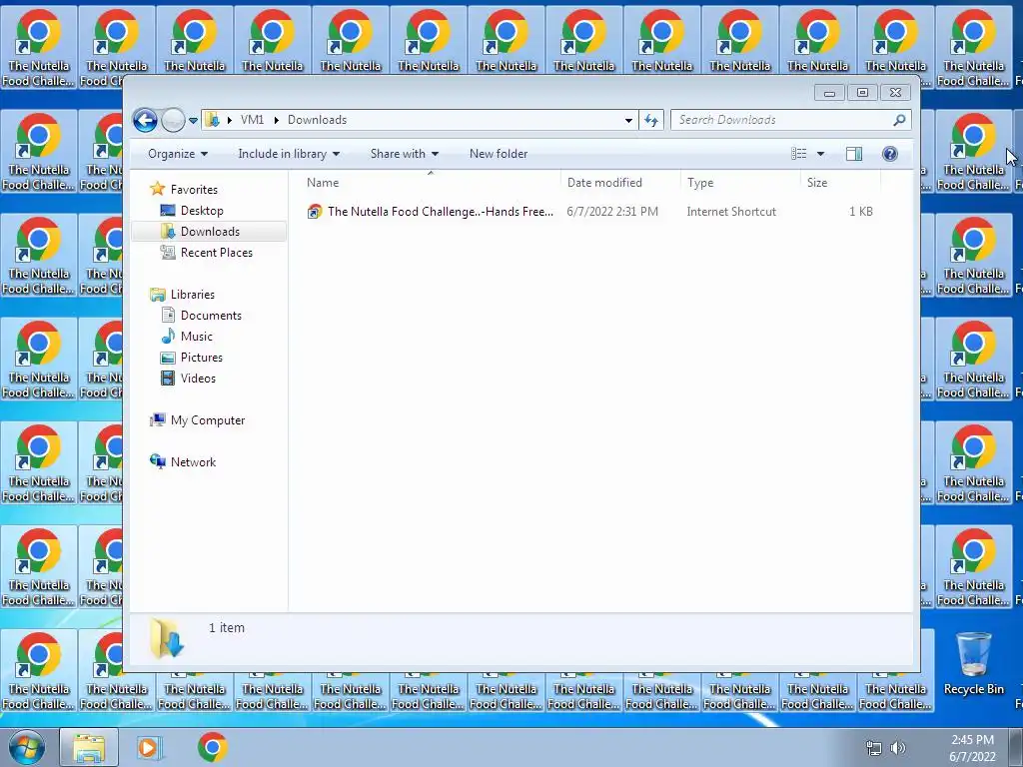Open the view options dropdown arrow
This screenshot has width=1023, height=767.
(x=821, y=154)
